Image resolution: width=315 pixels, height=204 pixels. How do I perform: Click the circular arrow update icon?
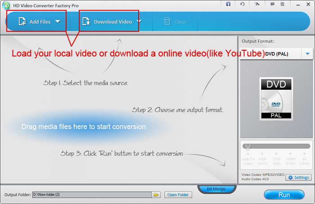point(242,4)
